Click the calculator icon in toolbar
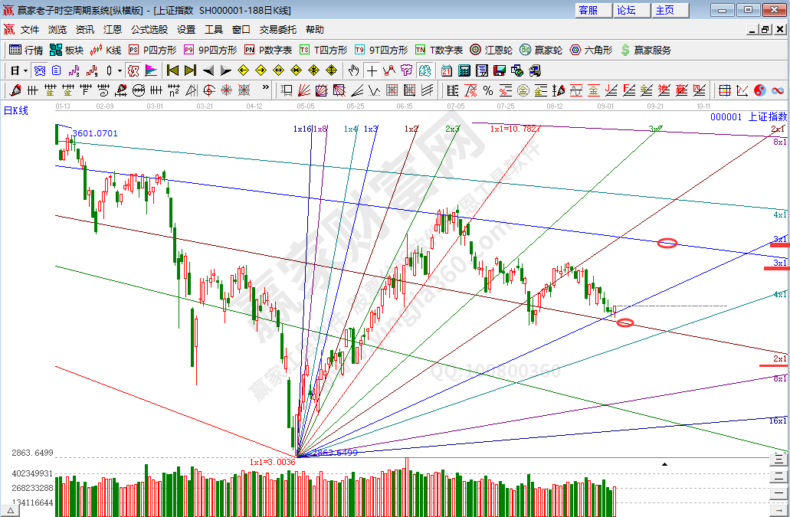Image resolution: width=790 pixels, height=517 pixels. point(464,70)
